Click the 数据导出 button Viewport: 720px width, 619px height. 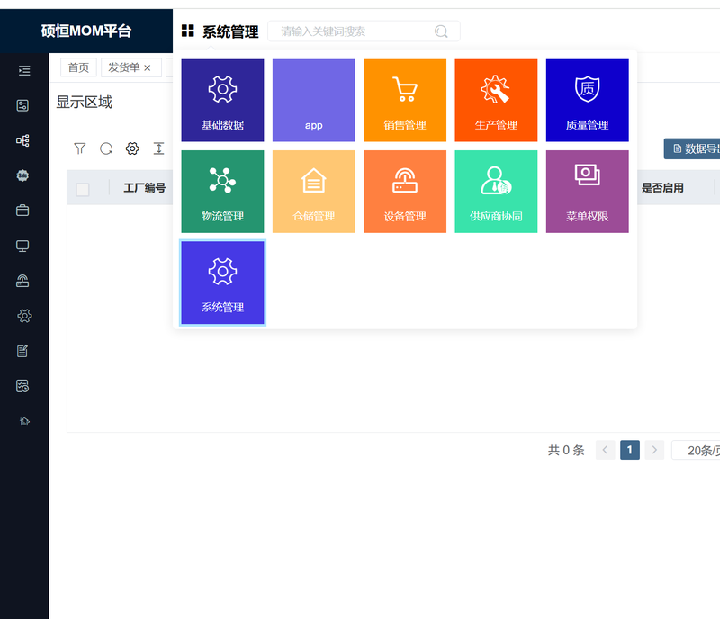coord(692,148)
